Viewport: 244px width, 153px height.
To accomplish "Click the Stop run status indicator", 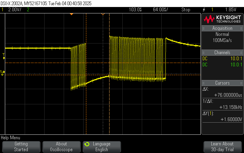I will (186, 9).
